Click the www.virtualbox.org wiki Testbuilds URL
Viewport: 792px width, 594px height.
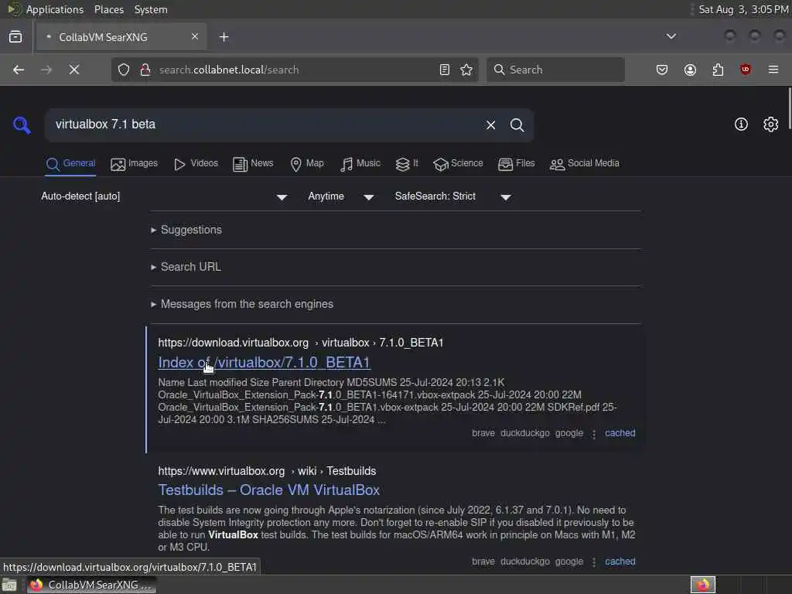pyautogui.click(x=267, y=471)
